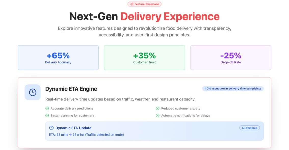Click the small clock icon in Dynamic ETA Update

coord(51,128)
